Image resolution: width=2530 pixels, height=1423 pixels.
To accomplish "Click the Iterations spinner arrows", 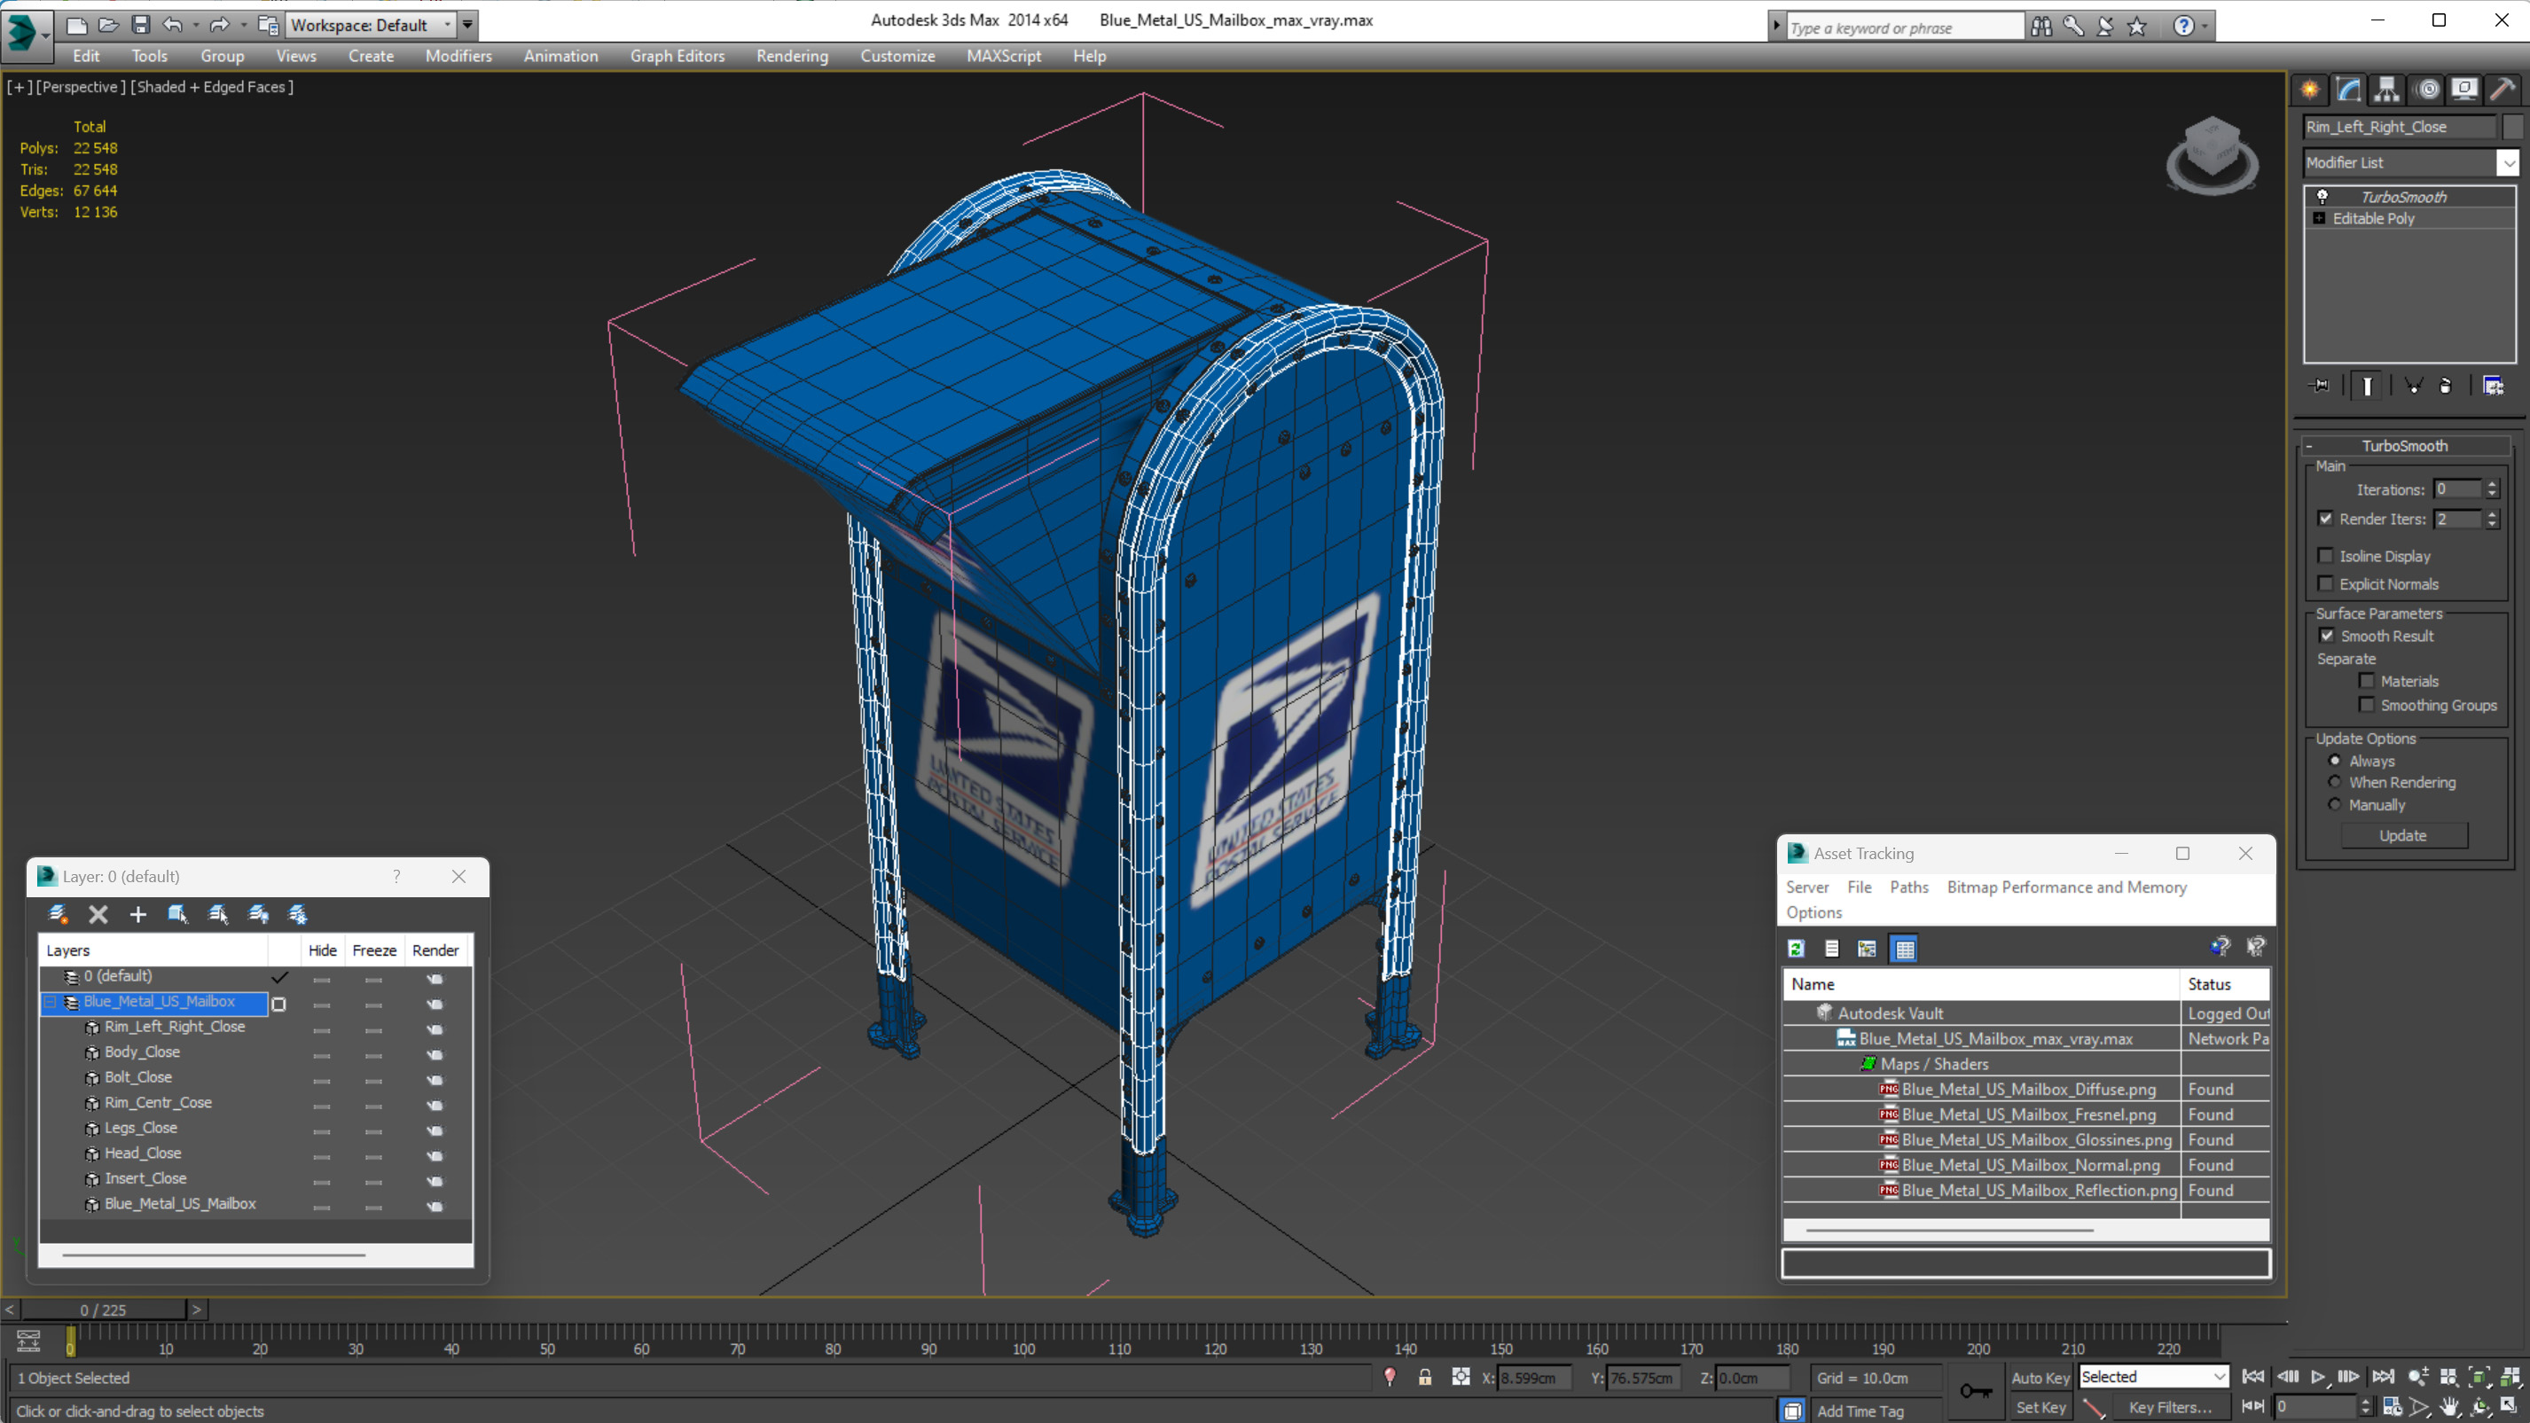I will 2492,489.
